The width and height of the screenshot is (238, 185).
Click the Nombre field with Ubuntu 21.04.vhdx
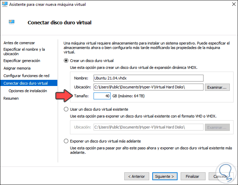point(148,78)
